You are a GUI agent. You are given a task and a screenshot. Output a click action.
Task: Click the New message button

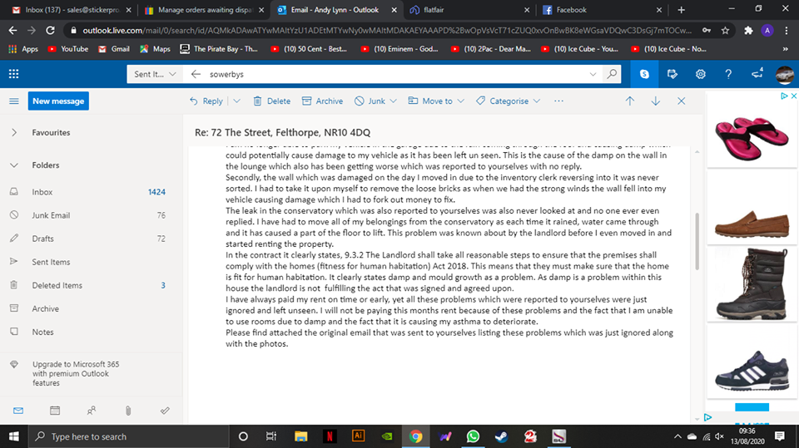coord(57,101)
